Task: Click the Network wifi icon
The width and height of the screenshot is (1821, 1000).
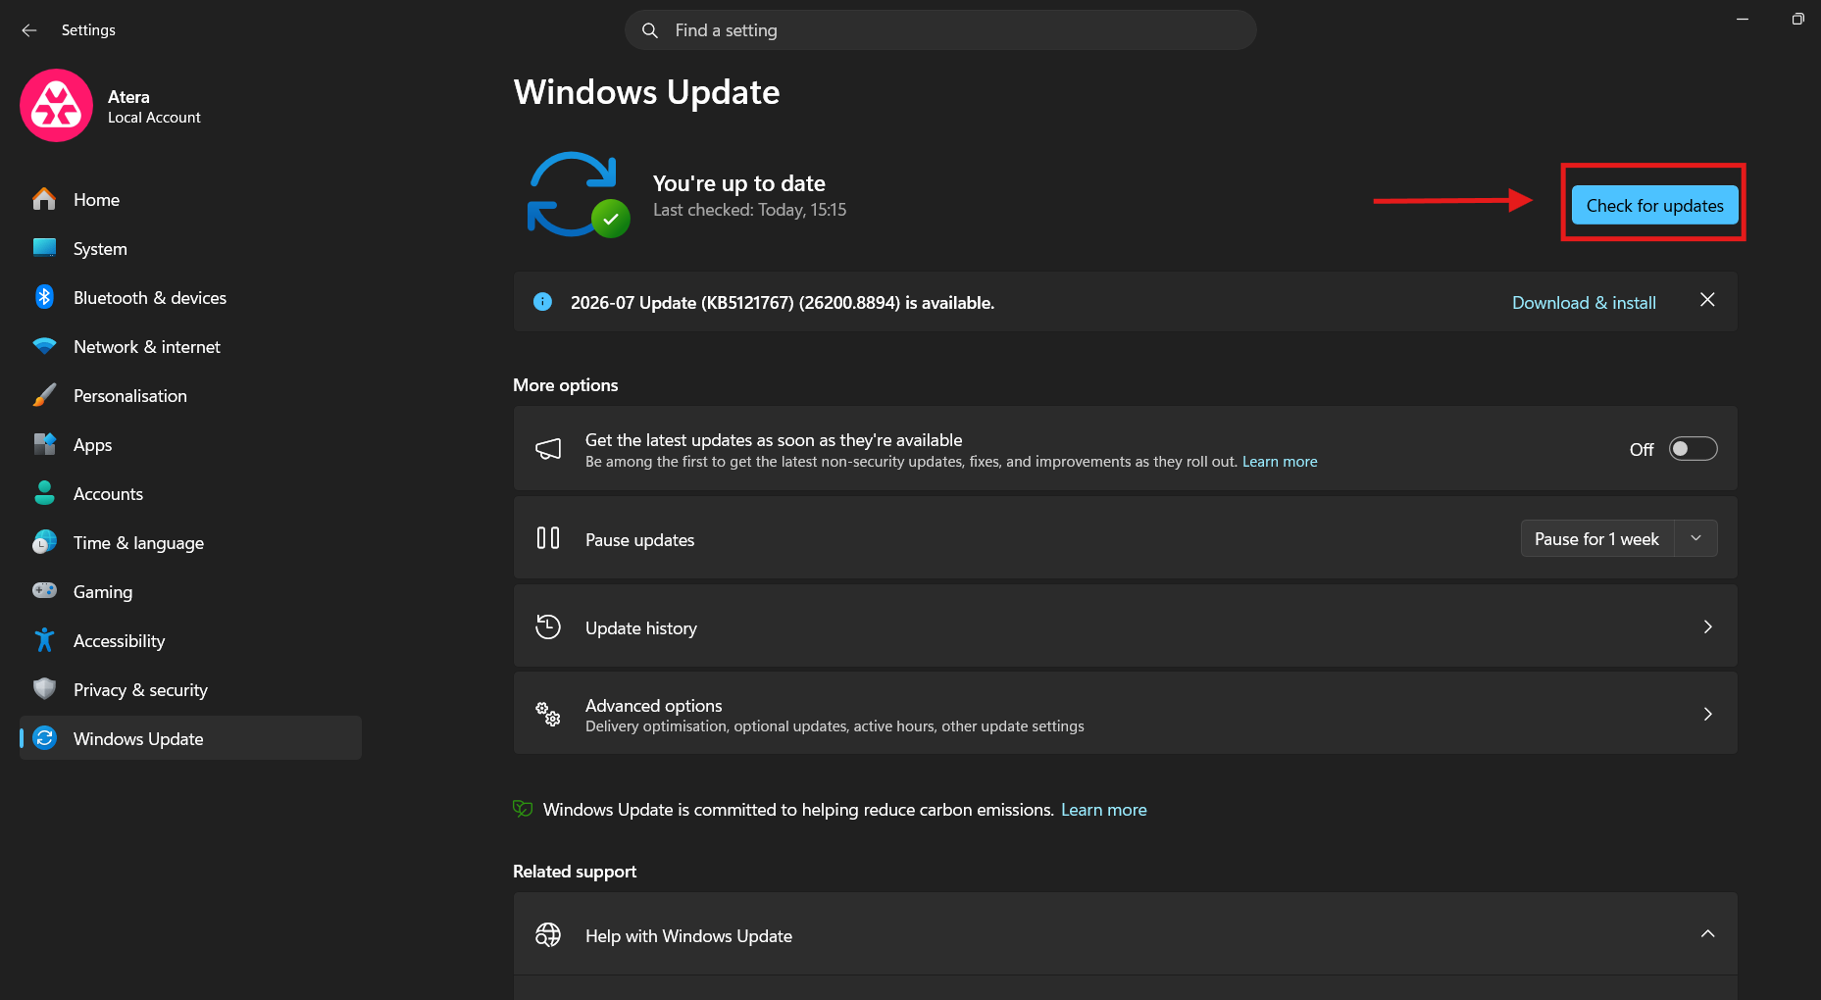Action: pyautogui.click(x=44, y=346)
